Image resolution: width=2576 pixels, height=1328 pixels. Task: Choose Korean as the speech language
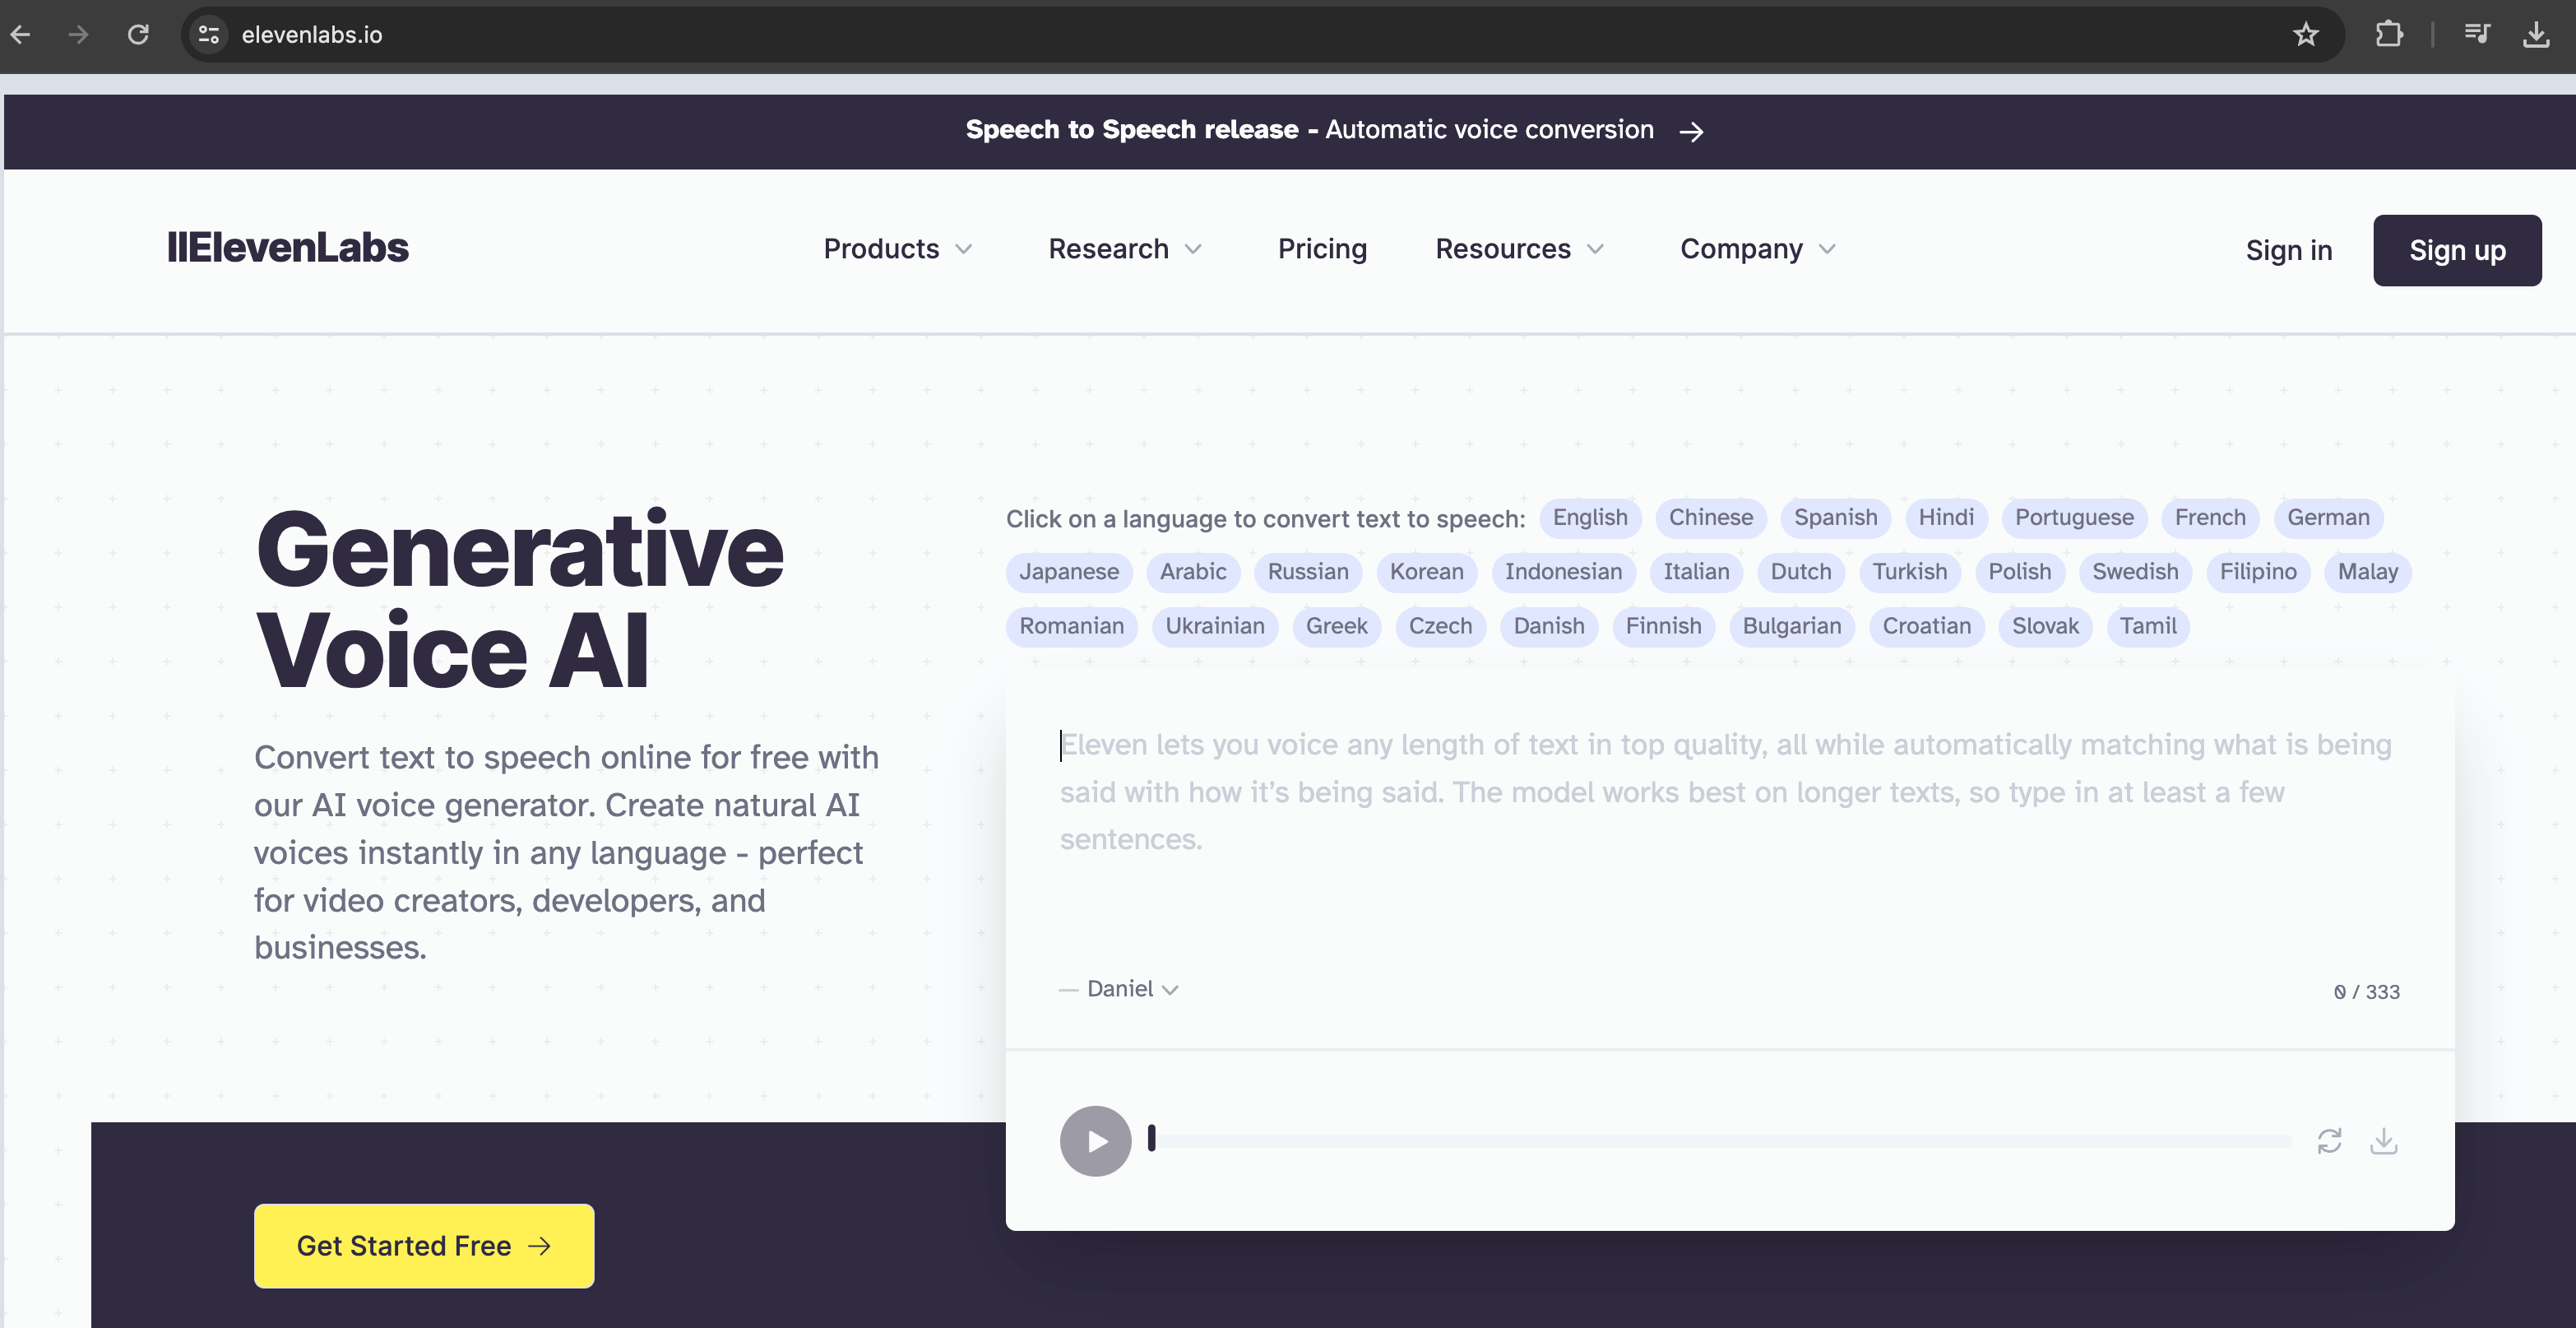pyautogui.click(x=1426, y=571)
